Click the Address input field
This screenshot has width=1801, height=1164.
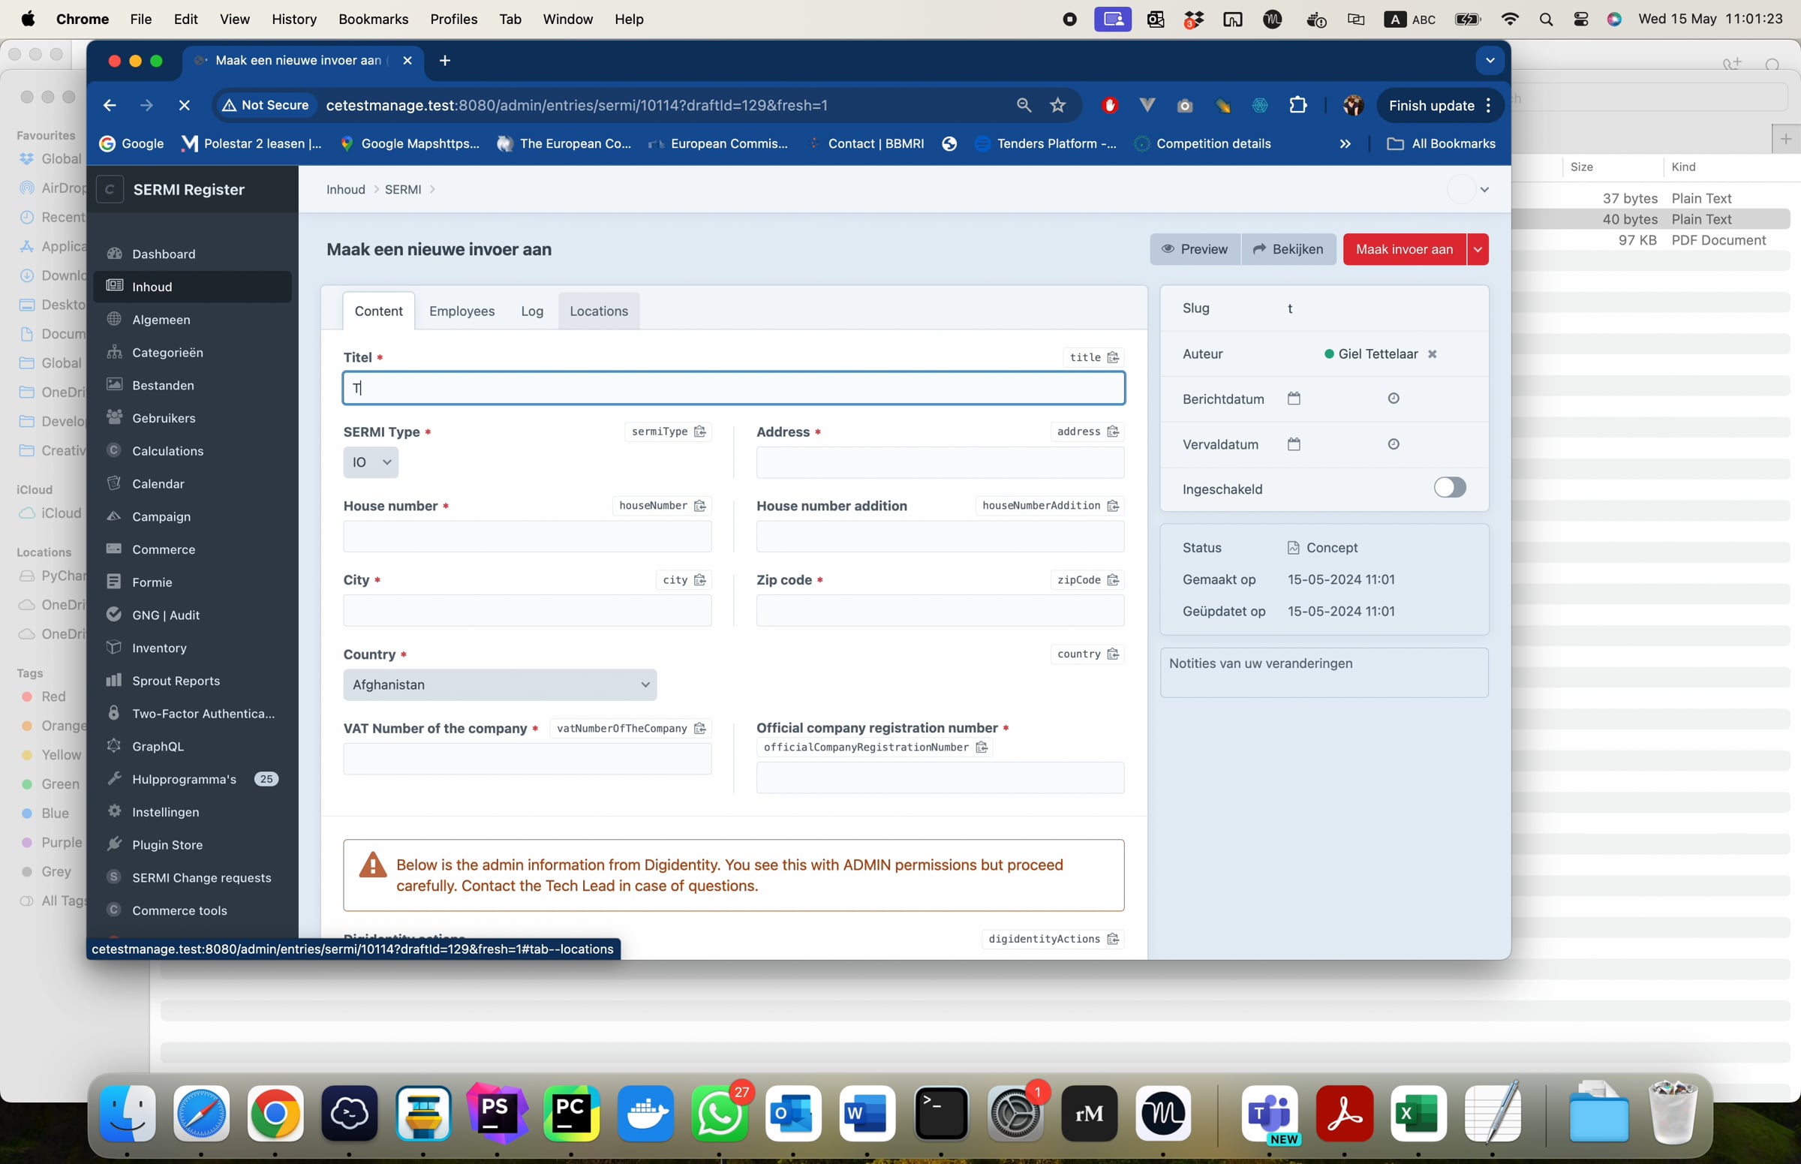coord(940,462)
